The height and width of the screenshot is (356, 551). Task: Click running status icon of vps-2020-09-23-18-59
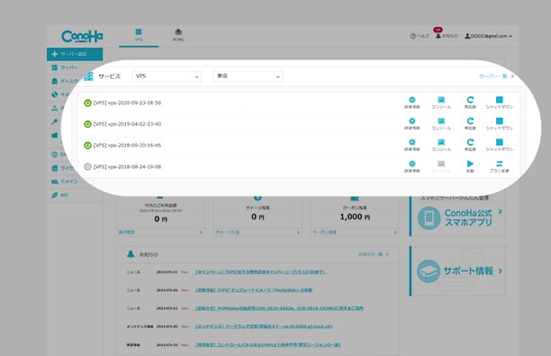(87, 102)
